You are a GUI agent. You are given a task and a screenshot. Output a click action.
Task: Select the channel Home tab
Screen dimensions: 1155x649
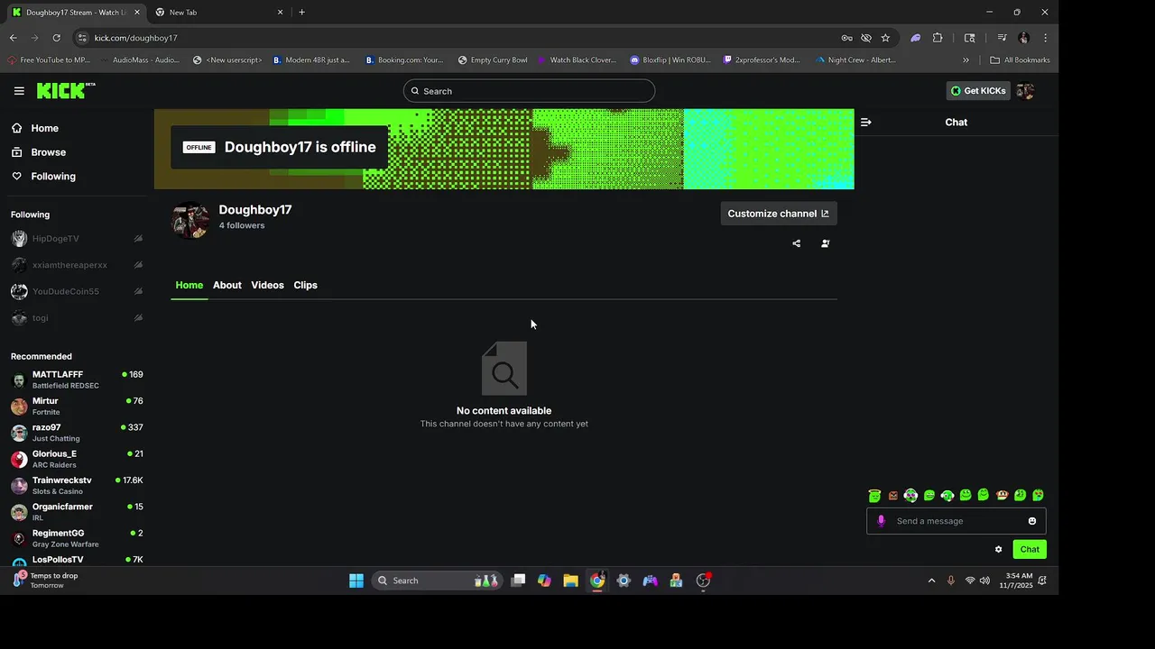pyautogui.click(x=189, y=285)
